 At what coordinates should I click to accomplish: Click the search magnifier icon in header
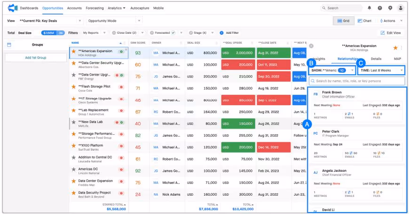click(x=324, y=8)
